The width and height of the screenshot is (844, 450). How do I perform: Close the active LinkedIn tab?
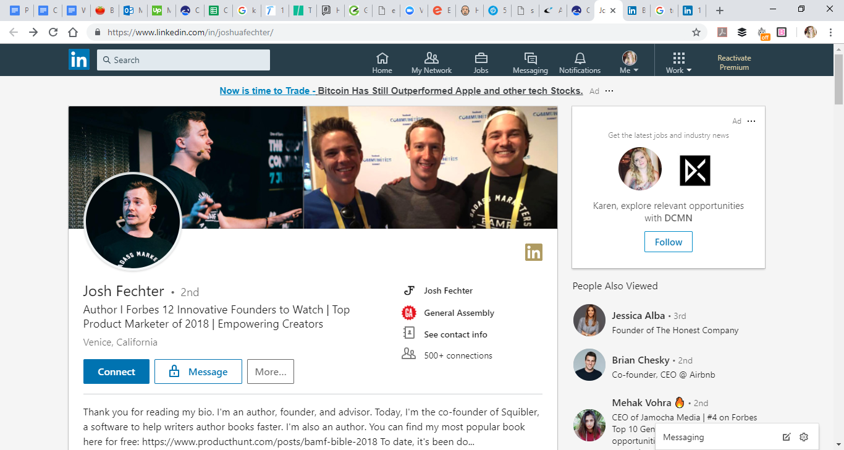point(613,11)
